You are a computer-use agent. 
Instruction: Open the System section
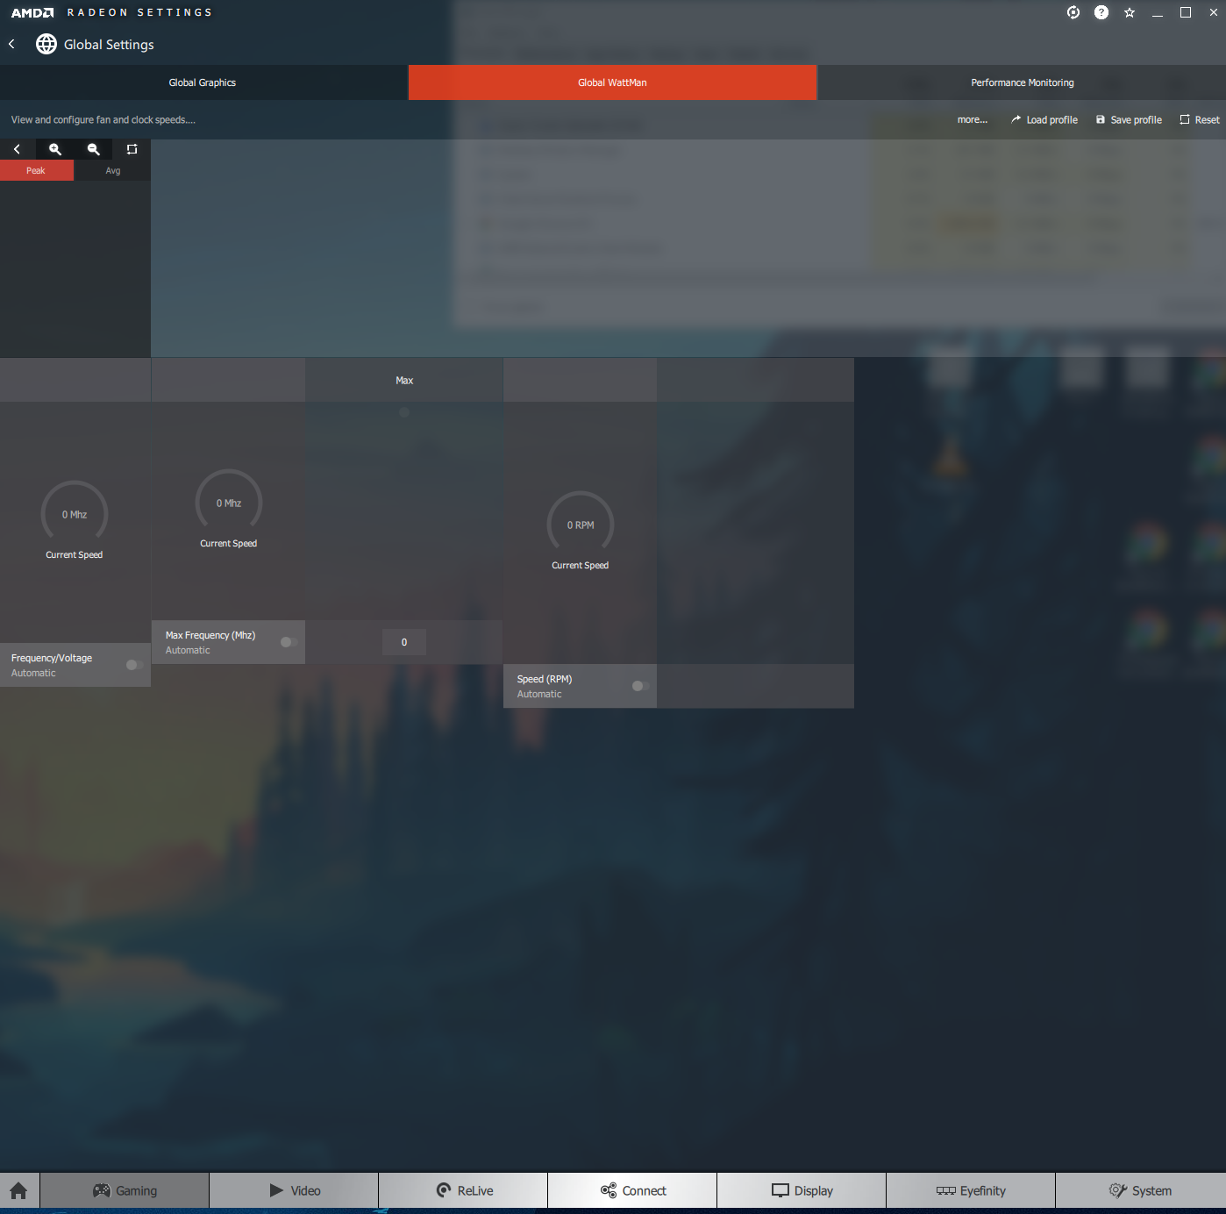(1140, 1190)
